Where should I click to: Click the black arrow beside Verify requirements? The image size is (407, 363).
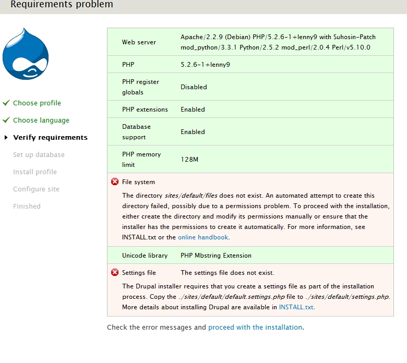pyautogui.click(x=6, y=138)
